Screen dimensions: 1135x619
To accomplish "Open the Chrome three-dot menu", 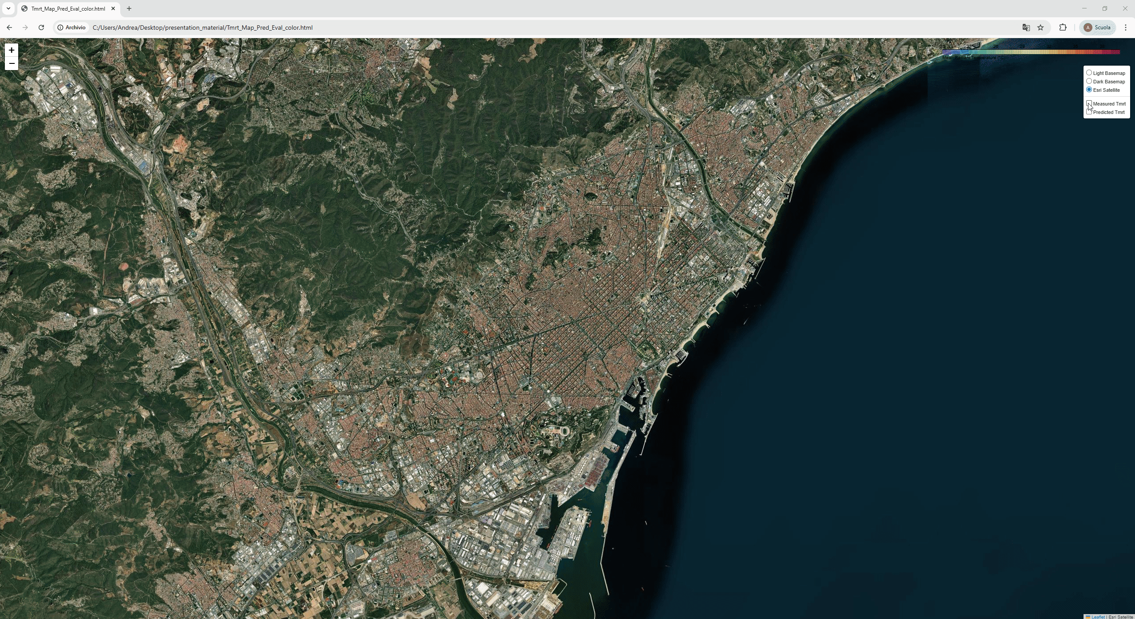I will pos(1125,27).
